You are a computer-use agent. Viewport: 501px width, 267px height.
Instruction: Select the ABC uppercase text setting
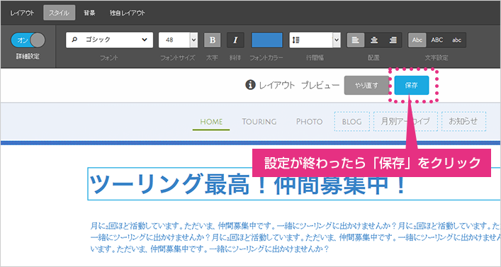click(x=437, y=40)
